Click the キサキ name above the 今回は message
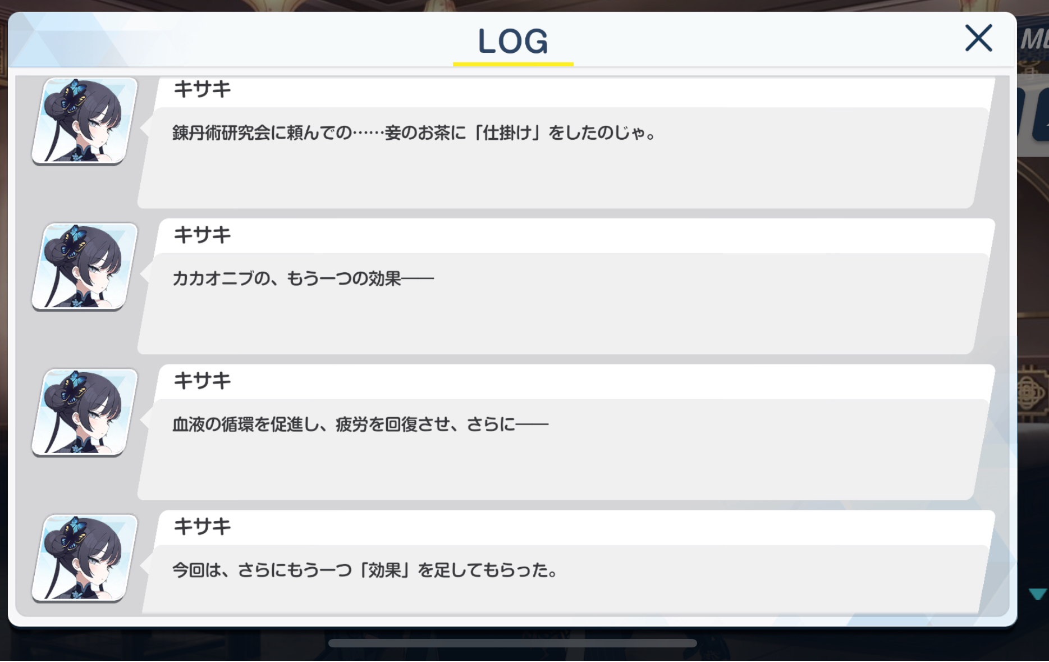This screenshot has height=662, width=1049. click(x=202, y=527)
